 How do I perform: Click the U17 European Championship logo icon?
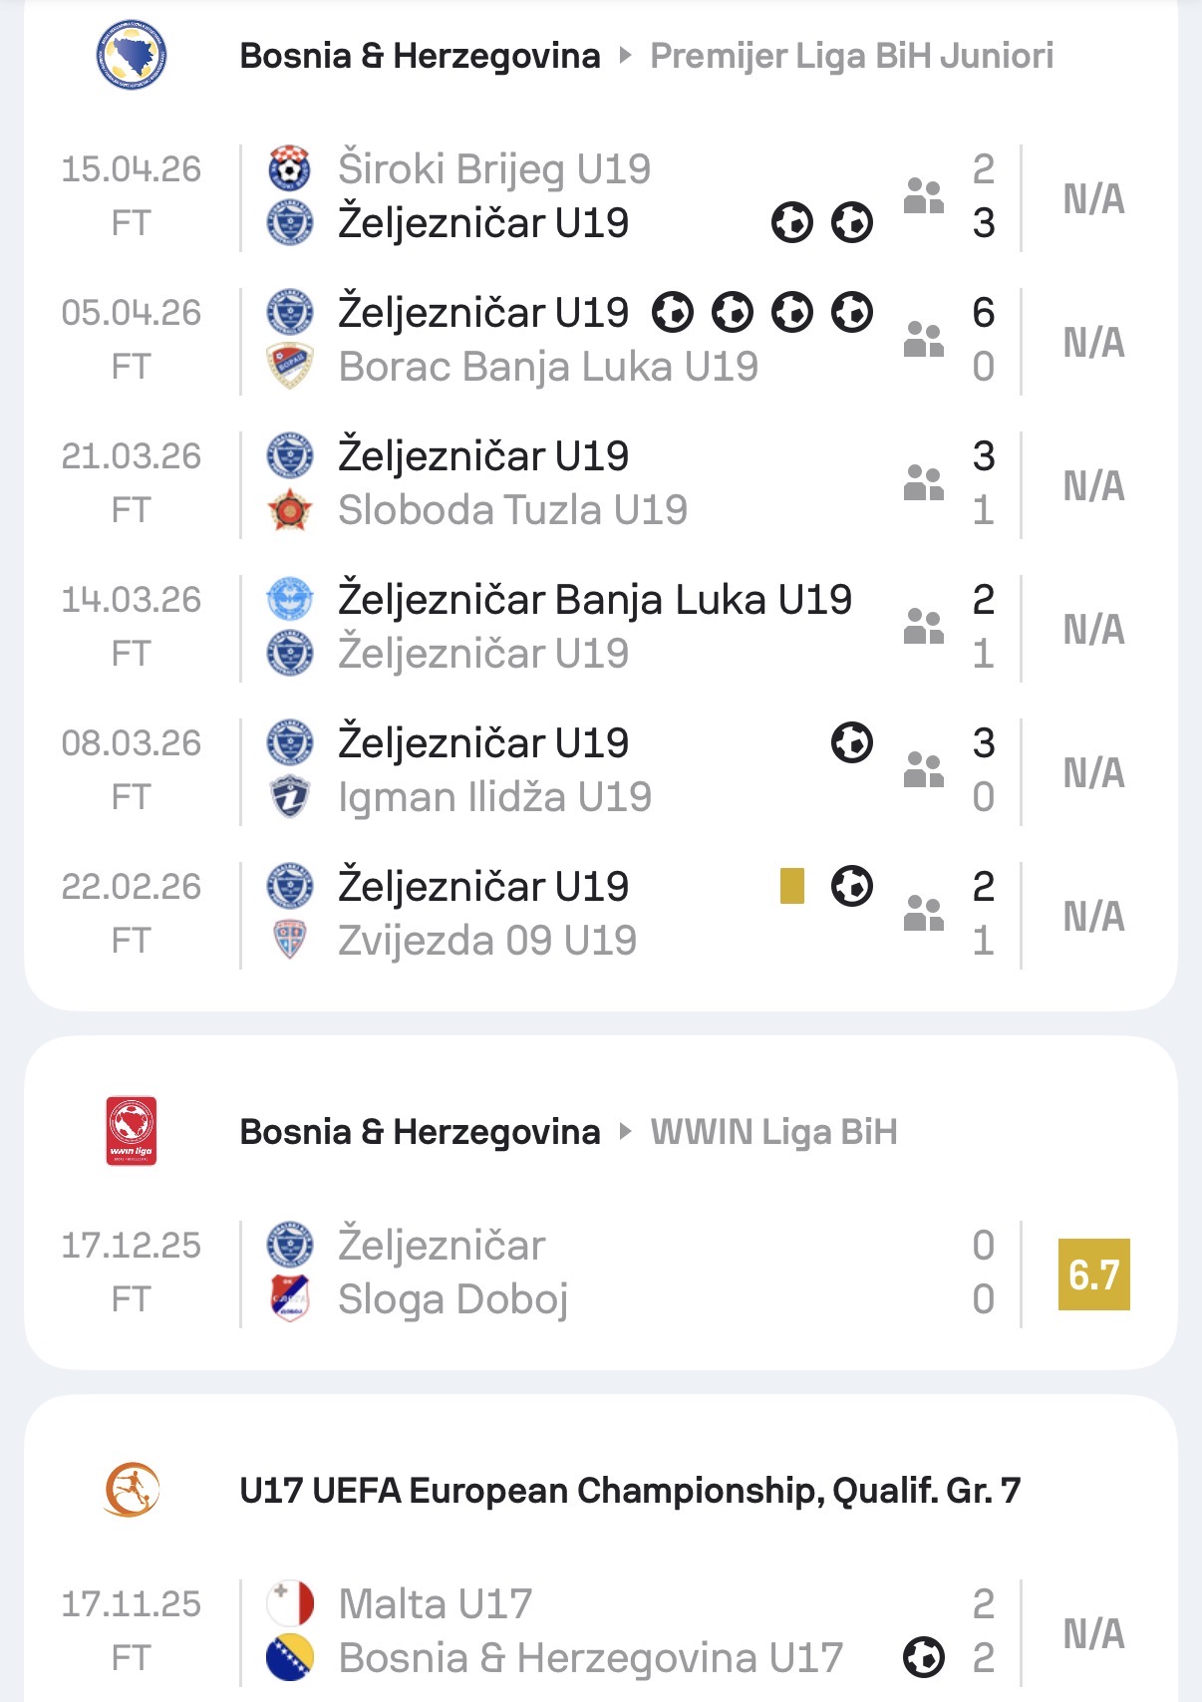pyautogui.click(x=132, y=1490)
